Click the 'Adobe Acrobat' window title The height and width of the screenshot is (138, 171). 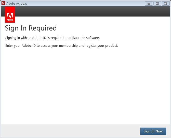[x=17, y=4]
